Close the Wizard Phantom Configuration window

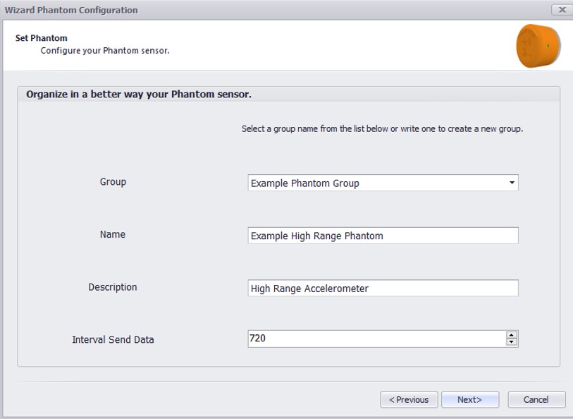562,10
